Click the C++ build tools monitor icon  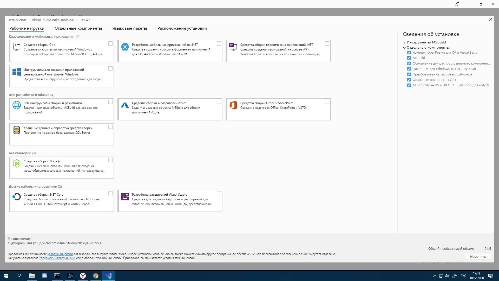(16, 47)
